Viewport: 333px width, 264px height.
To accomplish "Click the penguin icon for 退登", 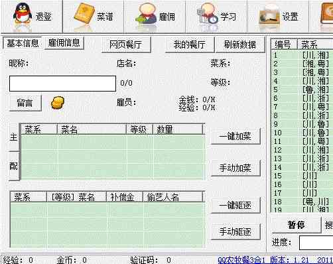I will tap(23, 13).
